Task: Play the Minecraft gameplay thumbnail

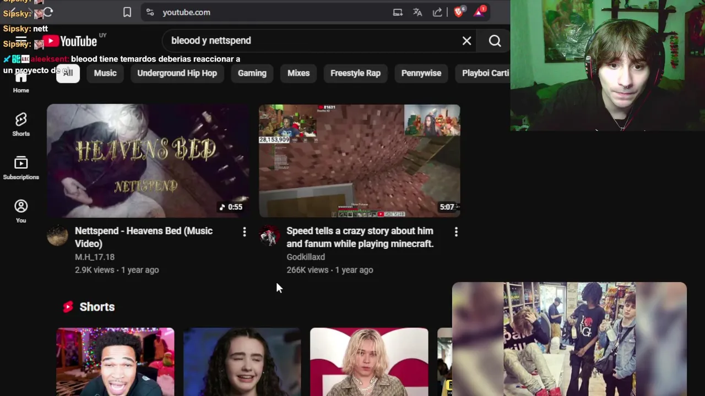Action: coord(360,161)
